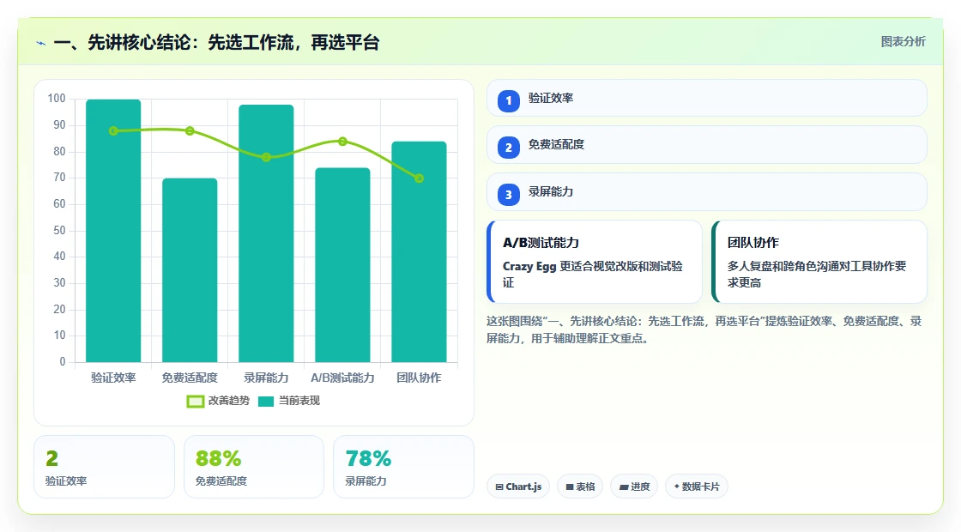
Task: Click the A/B测试能力 info card
Action: pos(595,262)
